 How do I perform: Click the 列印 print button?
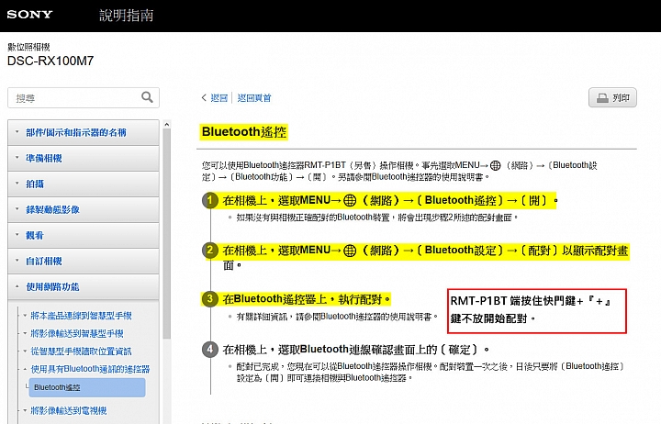pyautogui.click(x=612, y=98)
